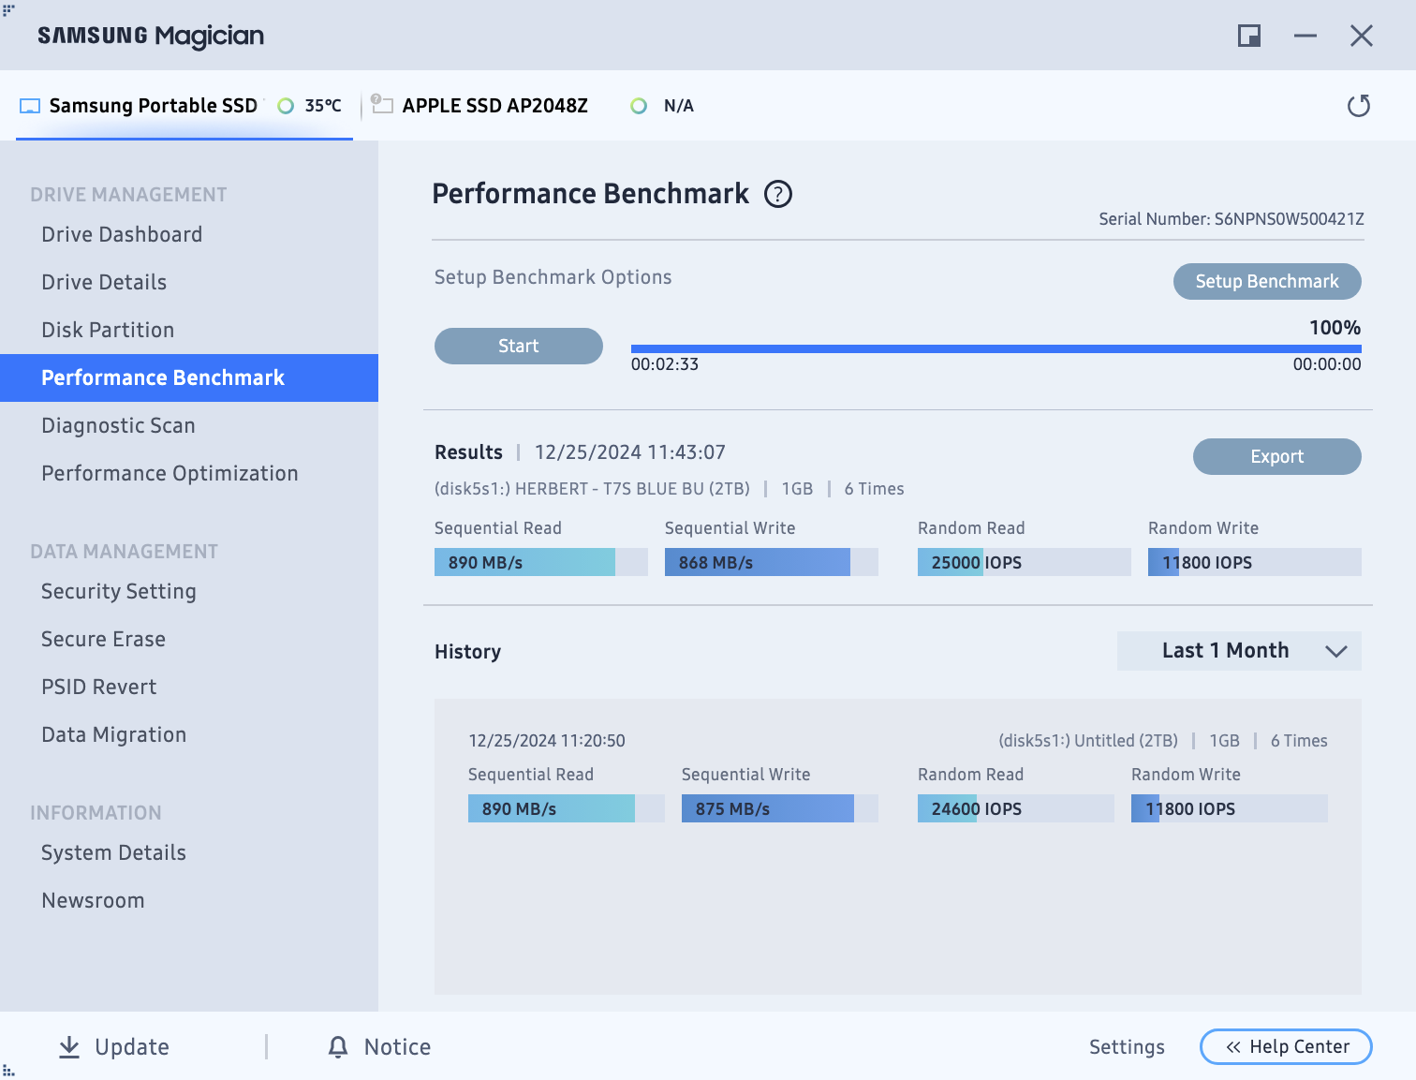Click the Samsung Portable SSD drive icon
The width and height of the screenshot is (1416, 1080).
click(30, 106)
